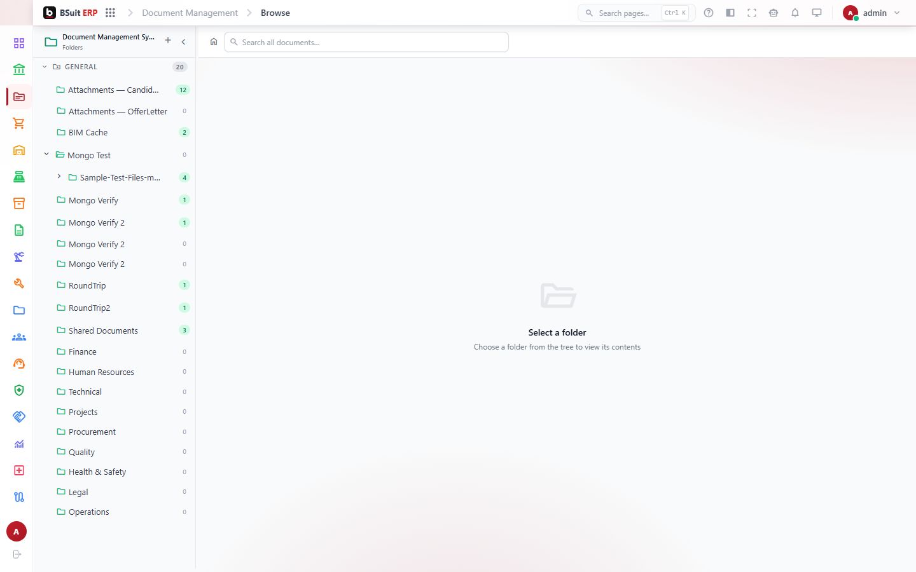Image resolution: width=916 pixels, height=572 pixels.
Task: Open the admin user dropdown menu
Action: [872, 13]
